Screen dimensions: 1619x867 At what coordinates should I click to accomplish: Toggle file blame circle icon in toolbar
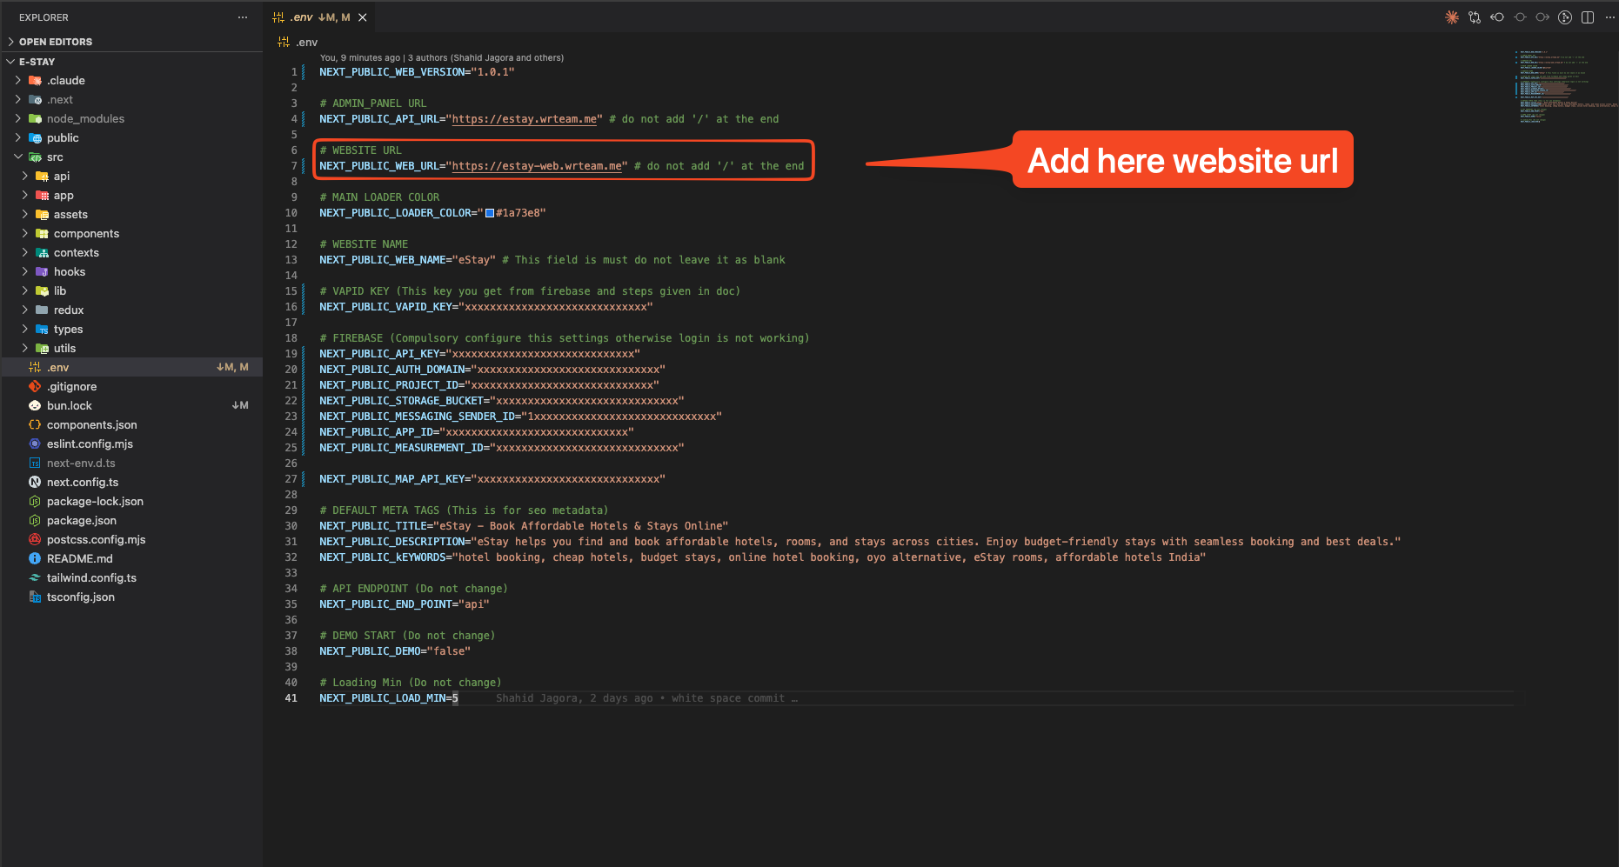coord(1520,17)
